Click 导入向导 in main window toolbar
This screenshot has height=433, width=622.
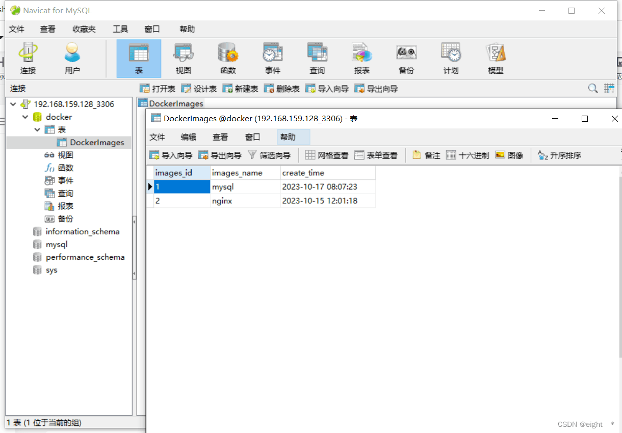pos(327,89)
